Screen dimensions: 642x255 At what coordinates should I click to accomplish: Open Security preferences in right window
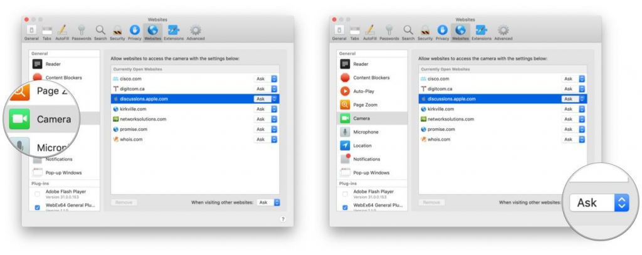click(425, 33)
